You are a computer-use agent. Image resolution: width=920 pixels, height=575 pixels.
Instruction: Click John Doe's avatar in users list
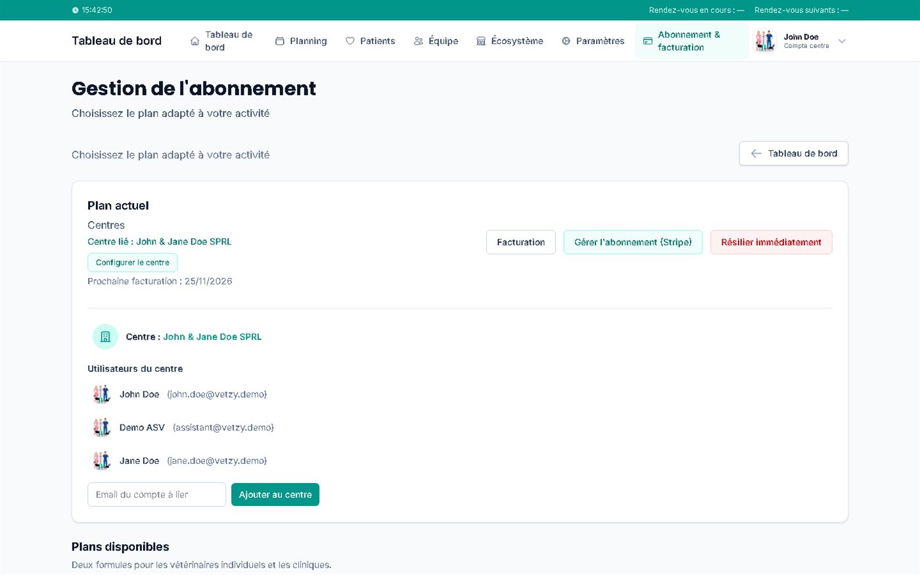tap(102, 394)
